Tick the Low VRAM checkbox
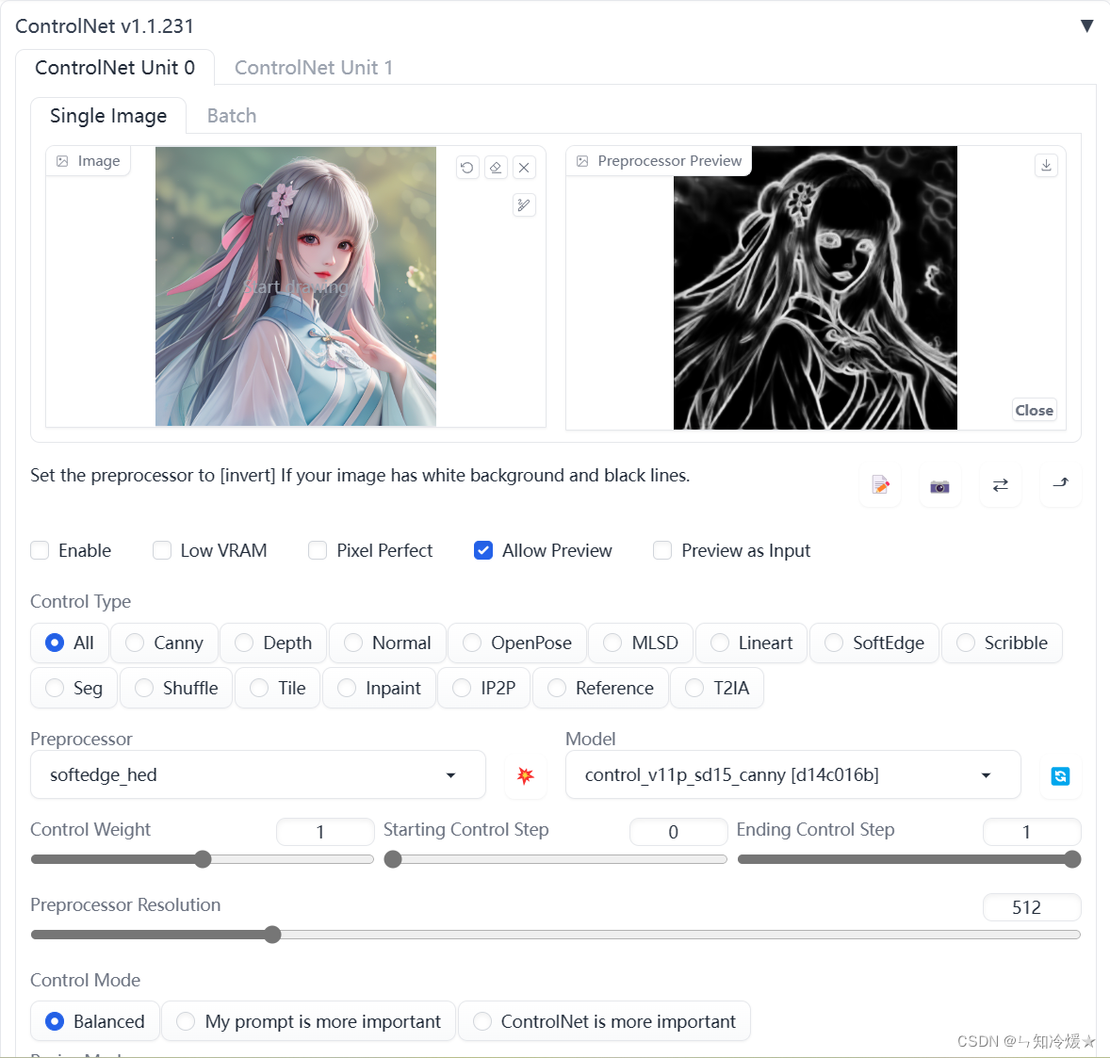 coord(162,550)
